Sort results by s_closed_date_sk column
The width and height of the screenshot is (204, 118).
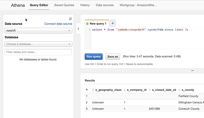[164, 90]
